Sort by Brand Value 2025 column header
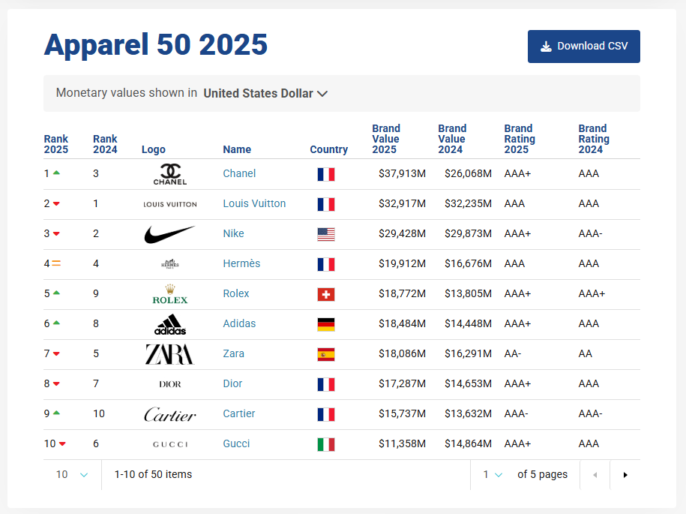The height and width of the screenshot is (514, 686). click(x=386, y=139)
